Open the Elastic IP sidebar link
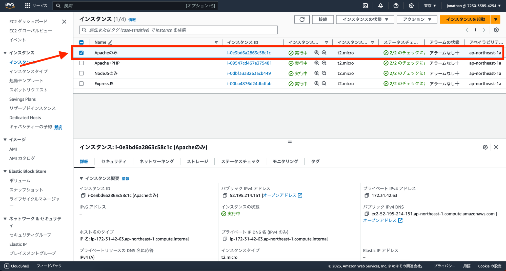The width and height of the screenshot is (506, 271). pyautogui.click(x=18, y=244)
